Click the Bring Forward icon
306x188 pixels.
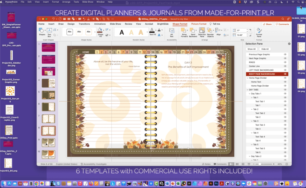click(x=184, y=30)
